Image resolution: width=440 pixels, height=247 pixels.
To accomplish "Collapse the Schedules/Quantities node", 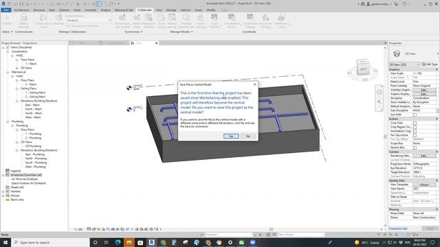I will tap(3, 175).
